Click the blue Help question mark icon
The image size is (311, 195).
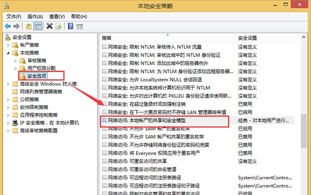[71, 26]
